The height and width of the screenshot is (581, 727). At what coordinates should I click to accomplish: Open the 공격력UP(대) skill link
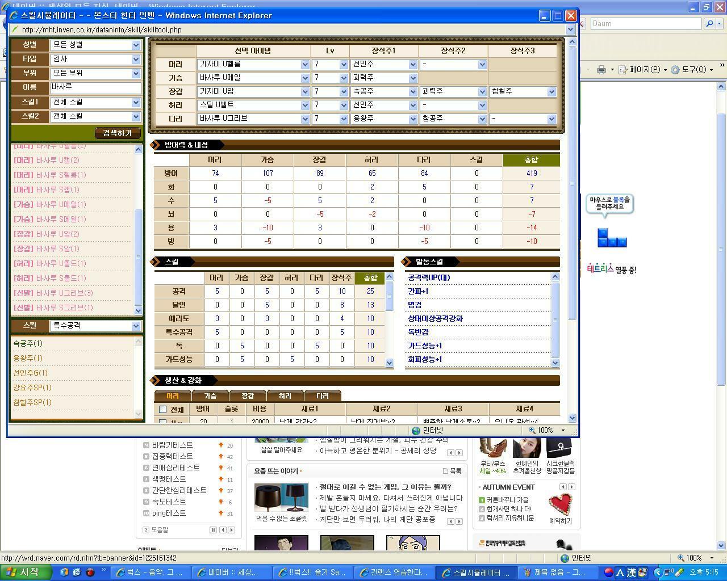(x=428, y=277)
